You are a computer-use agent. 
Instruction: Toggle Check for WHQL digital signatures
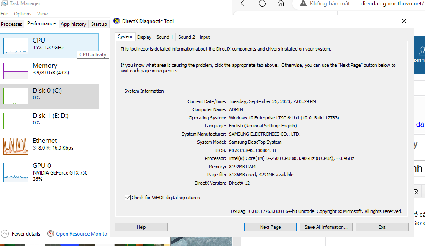(x=128, y=198)
